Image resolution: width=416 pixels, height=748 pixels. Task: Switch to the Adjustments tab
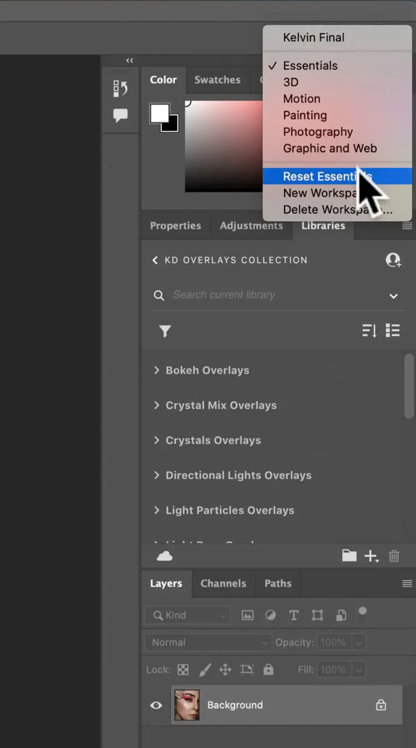[x=251, y=226]
